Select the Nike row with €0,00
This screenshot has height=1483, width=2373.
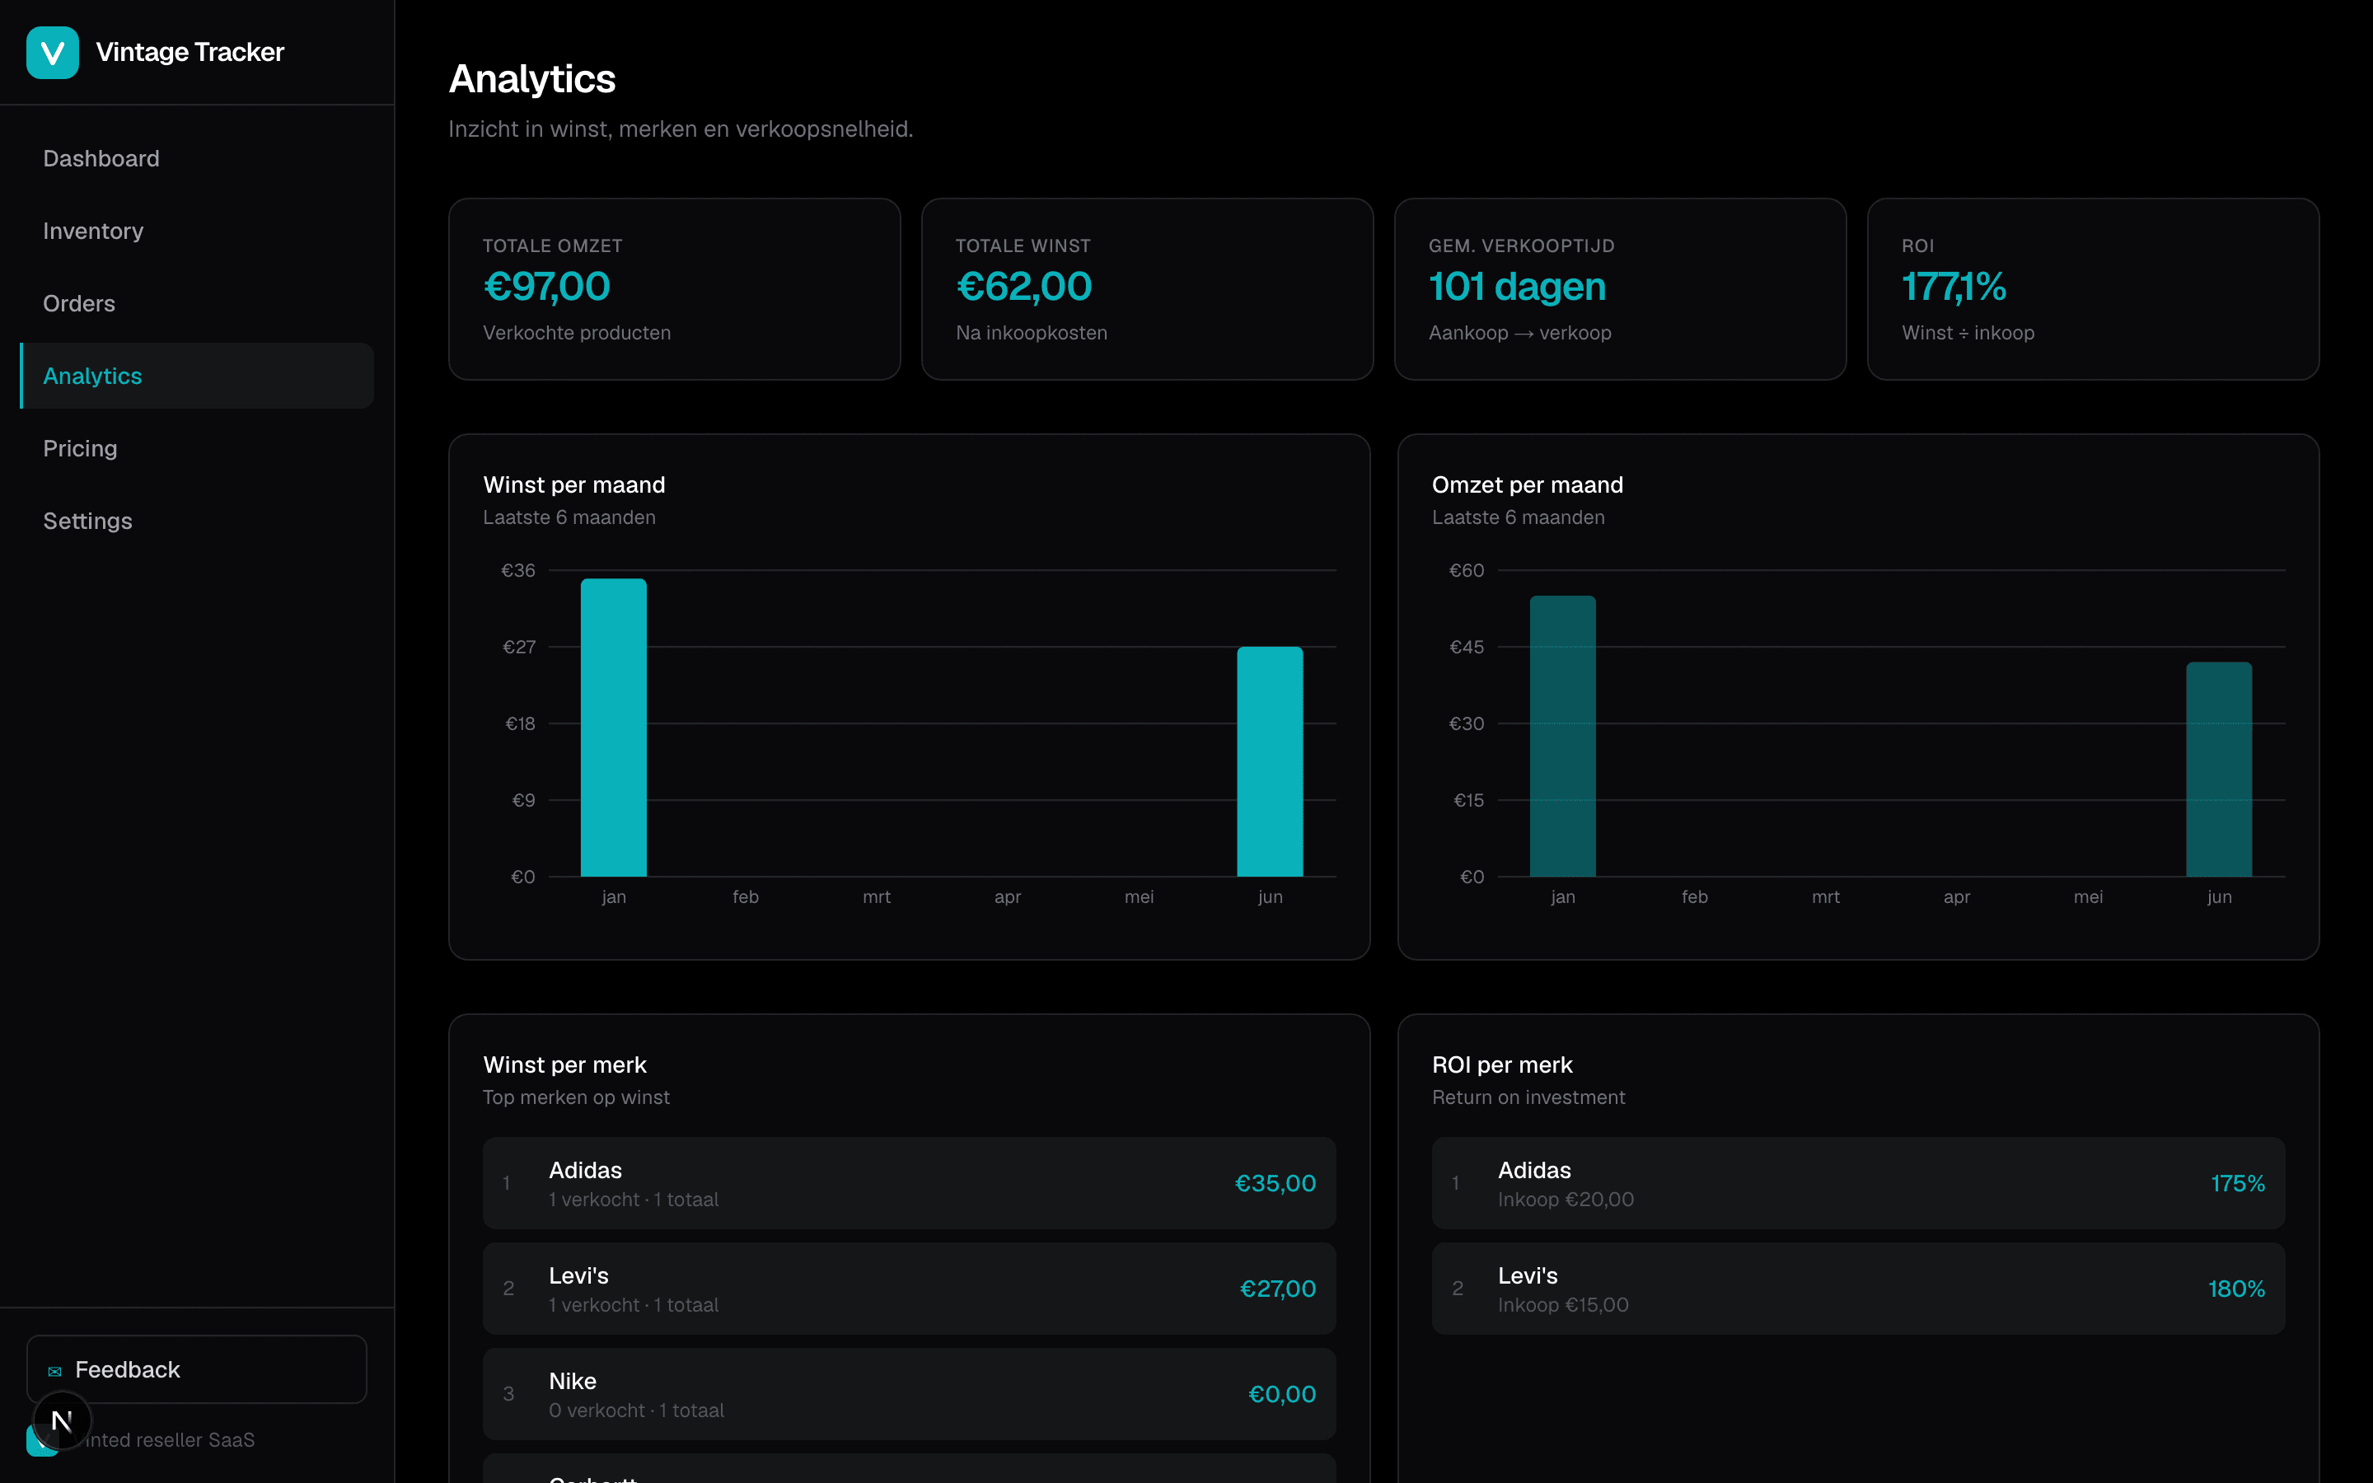pos(909,1394)
